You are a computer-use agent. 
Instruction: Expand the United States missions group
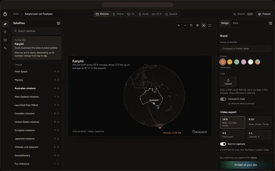point(37,122)
